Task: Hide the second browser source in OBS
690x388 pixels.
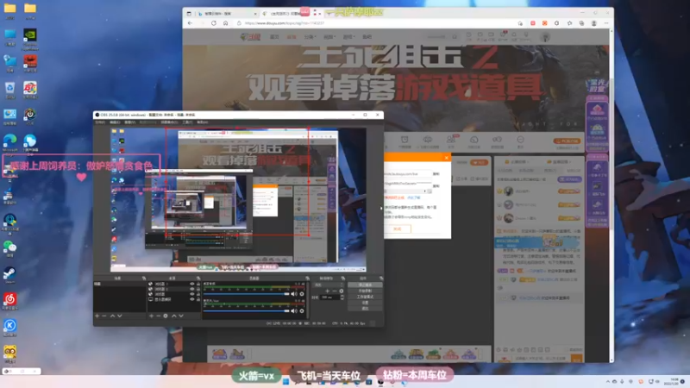Action: pos(191,289)
